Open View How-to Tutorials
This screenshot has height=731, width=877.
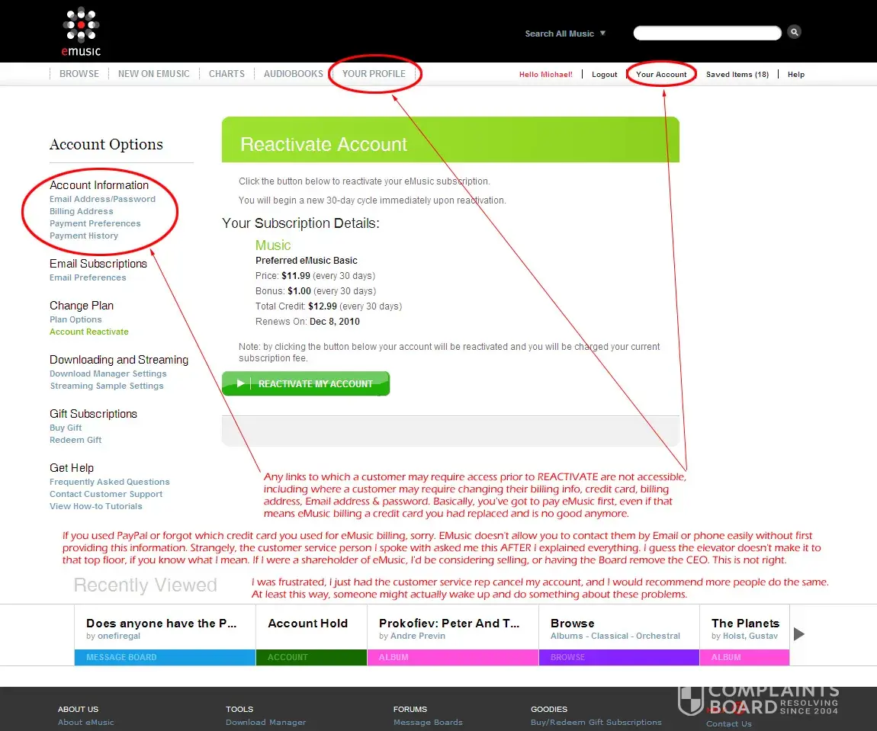[95, 507]
